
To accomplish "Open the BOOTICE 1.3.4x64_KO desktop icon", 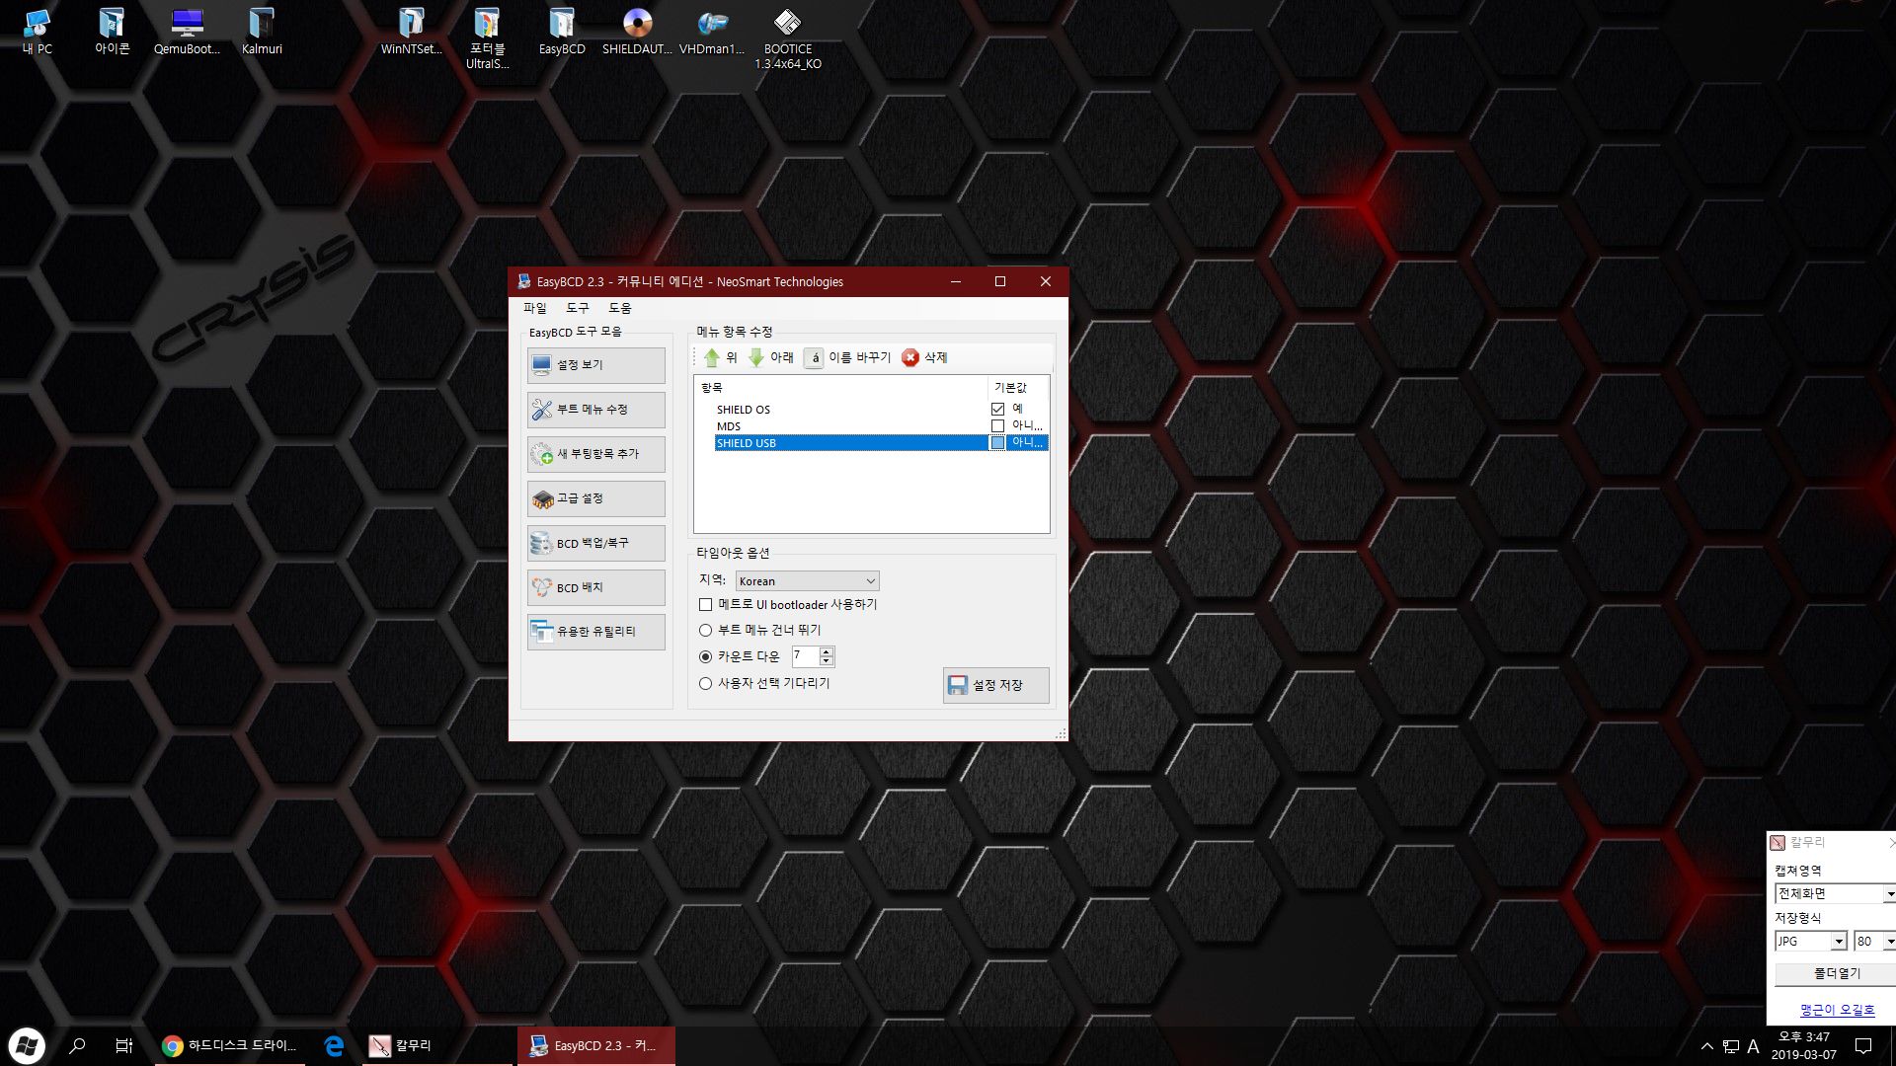I will click(788, 38).
